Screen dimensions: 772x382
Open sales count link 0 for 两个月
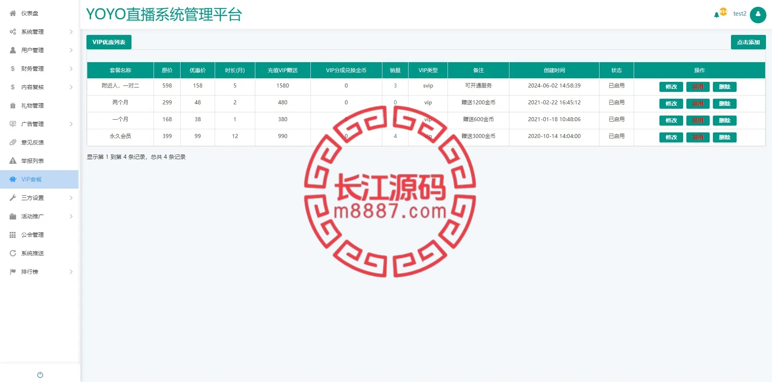[395, 102]
